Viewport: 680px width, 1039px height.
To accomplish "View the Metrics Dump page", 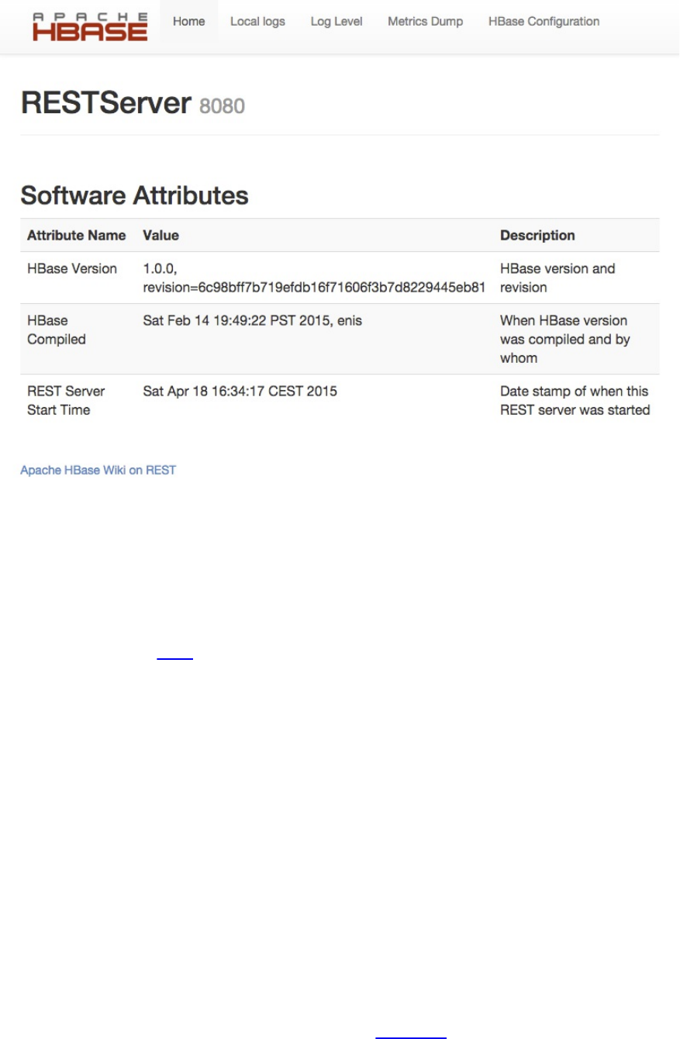I will (x=426, y=22).
